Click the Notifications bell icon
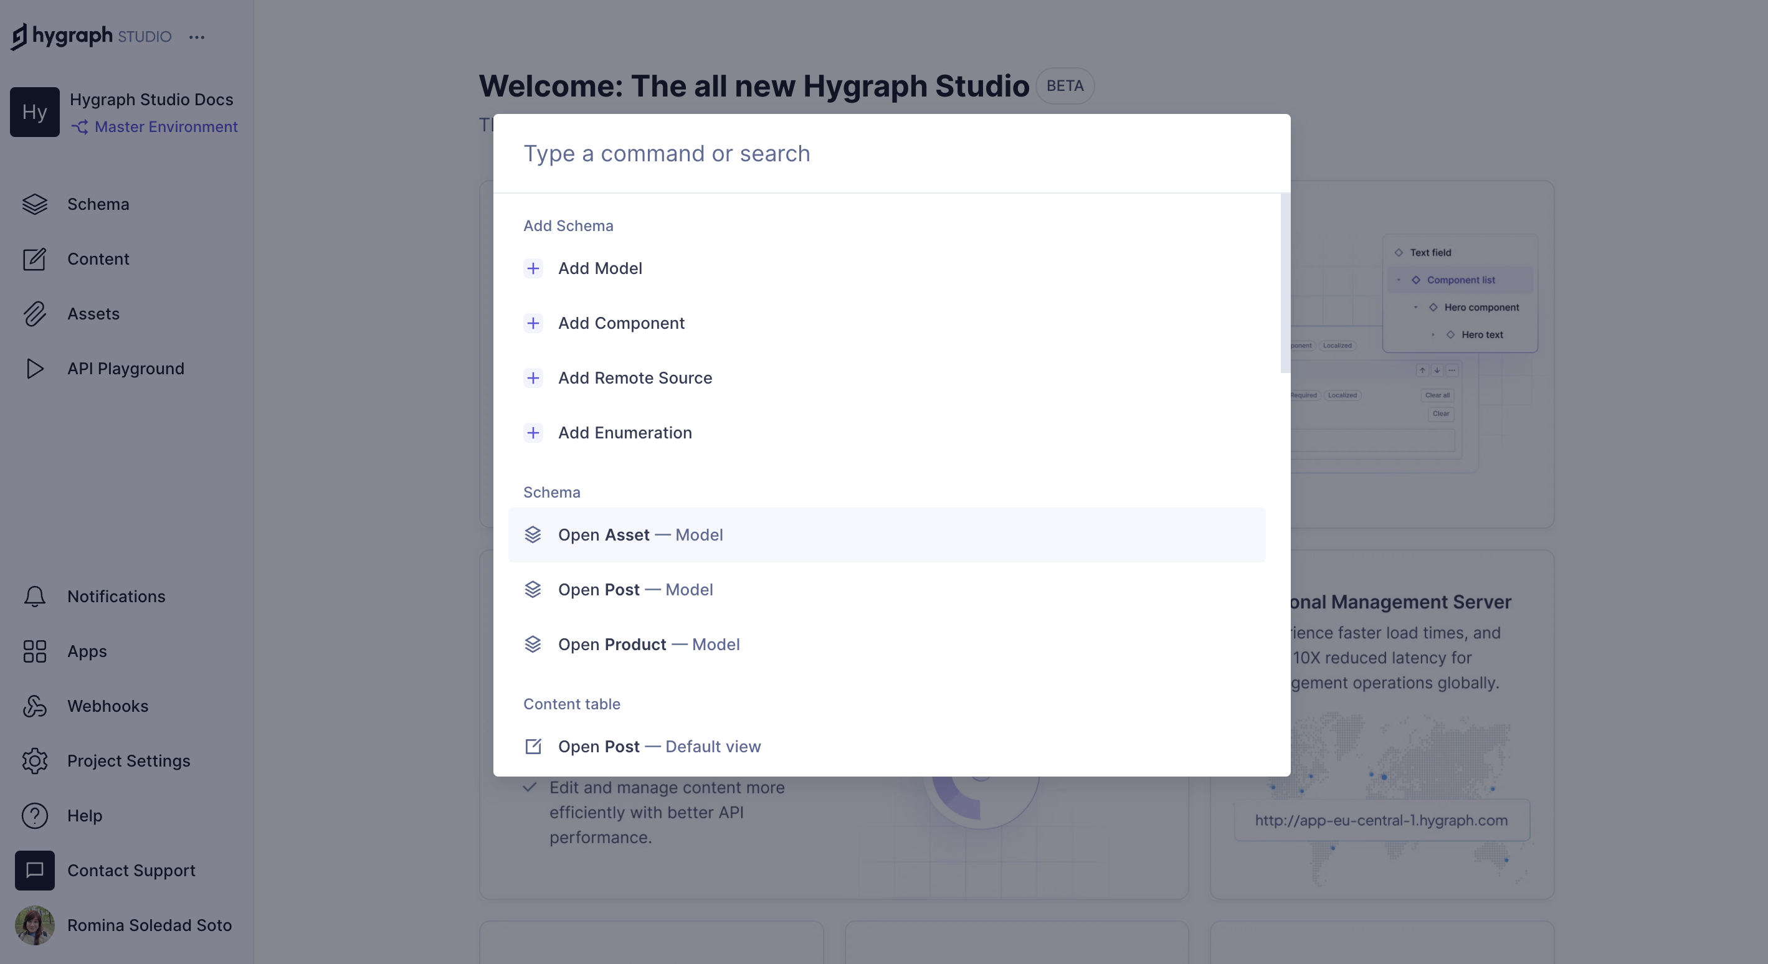The height and width of the screenshot is (964, 1768). coord(34,596)
